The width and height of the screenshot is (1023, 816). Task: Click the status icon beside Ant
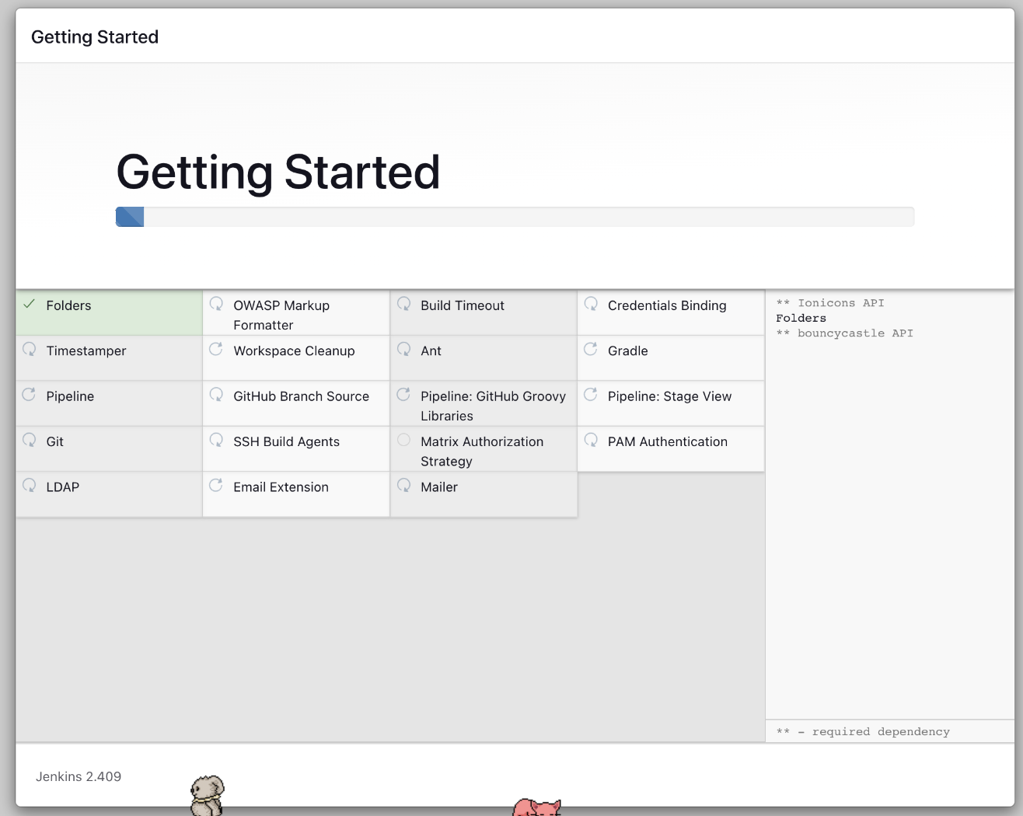click(x=404, y=349)
